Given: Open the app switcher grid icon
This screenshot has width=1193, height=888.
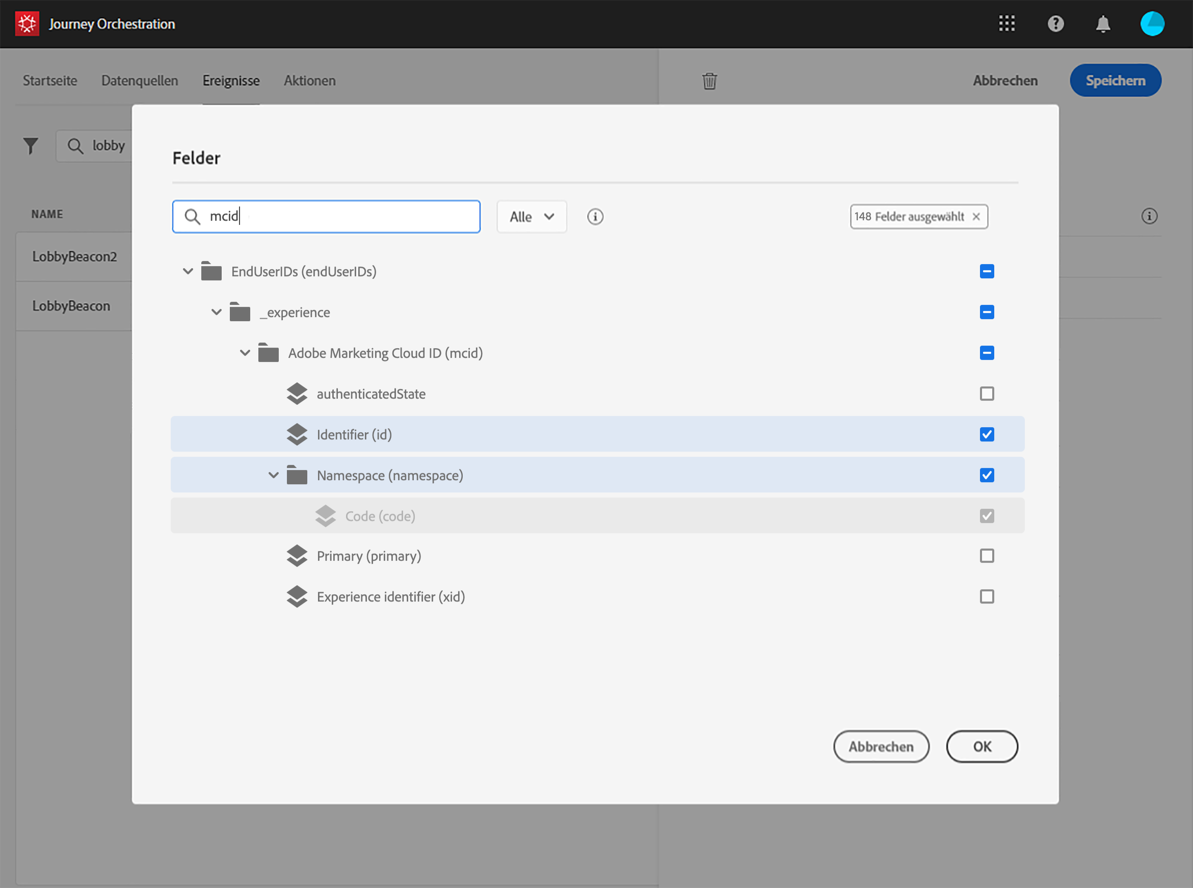Looking at the screenshot, I should tap(1006, 23).
